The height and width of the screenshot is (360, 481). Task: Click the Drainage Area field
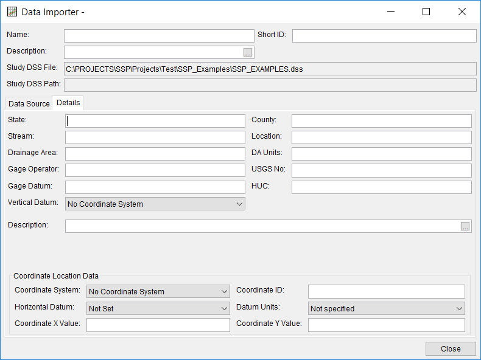(x=155, y=154)
